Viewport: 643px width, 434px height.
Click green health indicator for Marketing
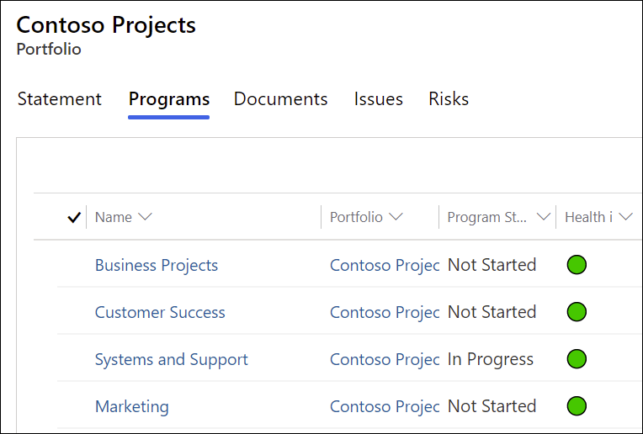pyautogui.click(x=577, y=406)
